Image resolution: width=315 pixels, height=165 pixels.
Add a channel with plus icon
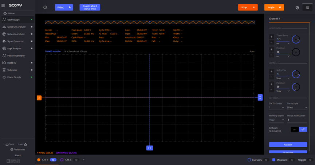(84, 160)
